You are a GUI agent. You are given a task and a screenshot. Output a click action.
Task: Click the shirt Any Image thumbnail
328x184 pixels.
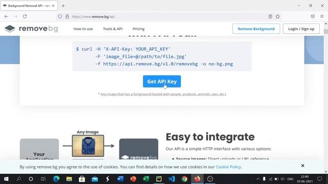(88, 146)
